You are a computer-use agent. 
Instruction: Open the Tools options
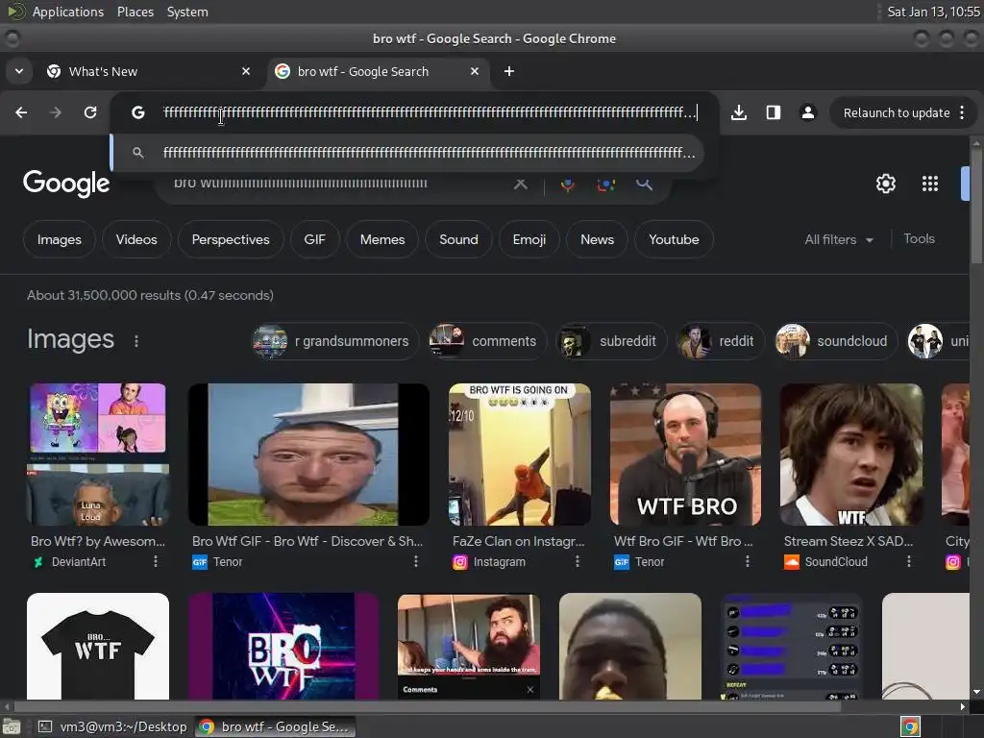pos(919,238)
